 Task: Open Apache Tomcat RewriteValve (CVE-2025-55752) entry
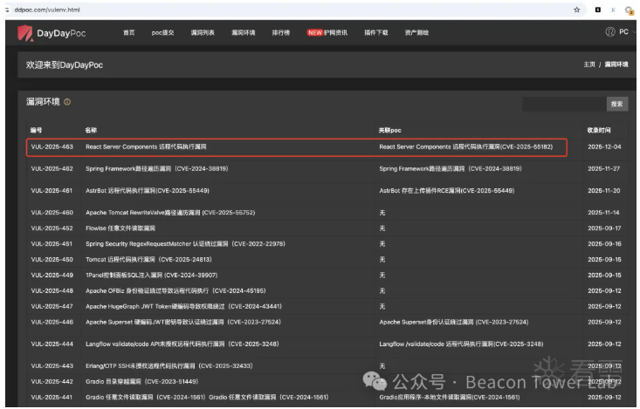point(170,213)
